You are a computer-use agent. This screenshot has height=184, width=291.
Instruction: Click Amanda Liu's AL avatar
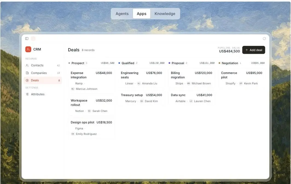coord(139,83)
